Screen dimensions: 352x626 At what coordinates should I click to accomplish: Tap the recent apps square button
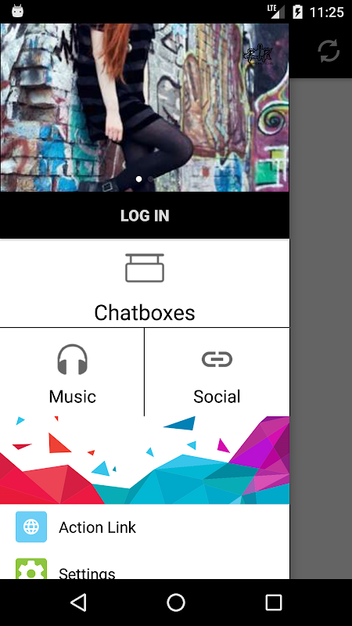pos(273,602)
